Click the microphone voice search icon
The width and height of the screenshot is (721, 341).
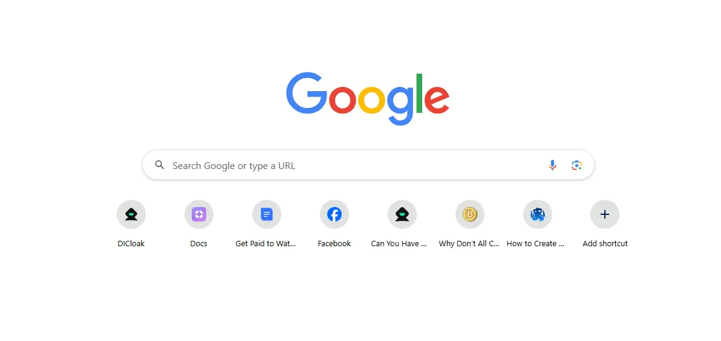point(552,165)
